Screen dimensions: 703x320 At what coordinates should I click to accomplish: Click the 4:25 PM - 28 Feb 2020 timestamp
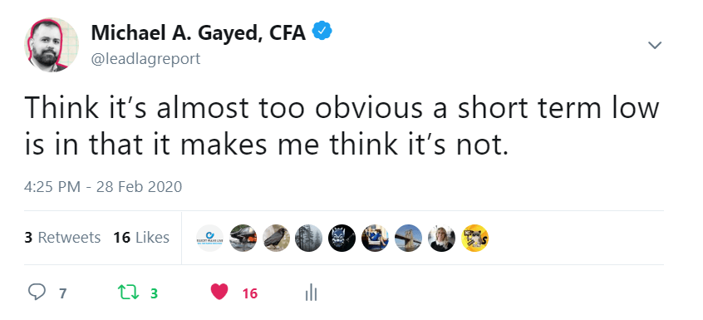click(x=103, y=186)
